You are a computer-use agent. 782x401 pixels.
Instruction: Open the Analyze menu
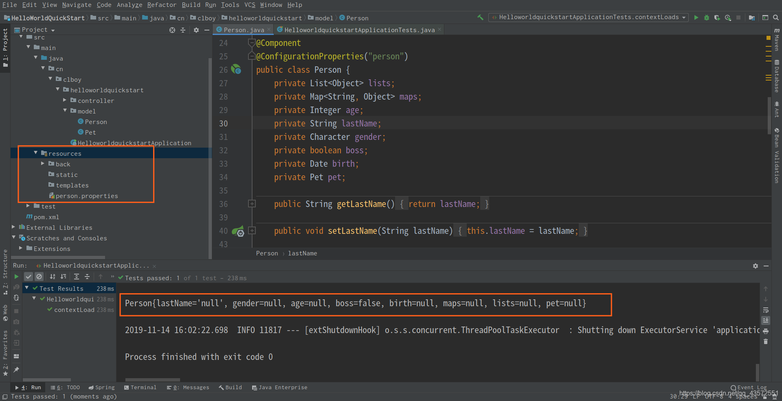tap(130, 5)
